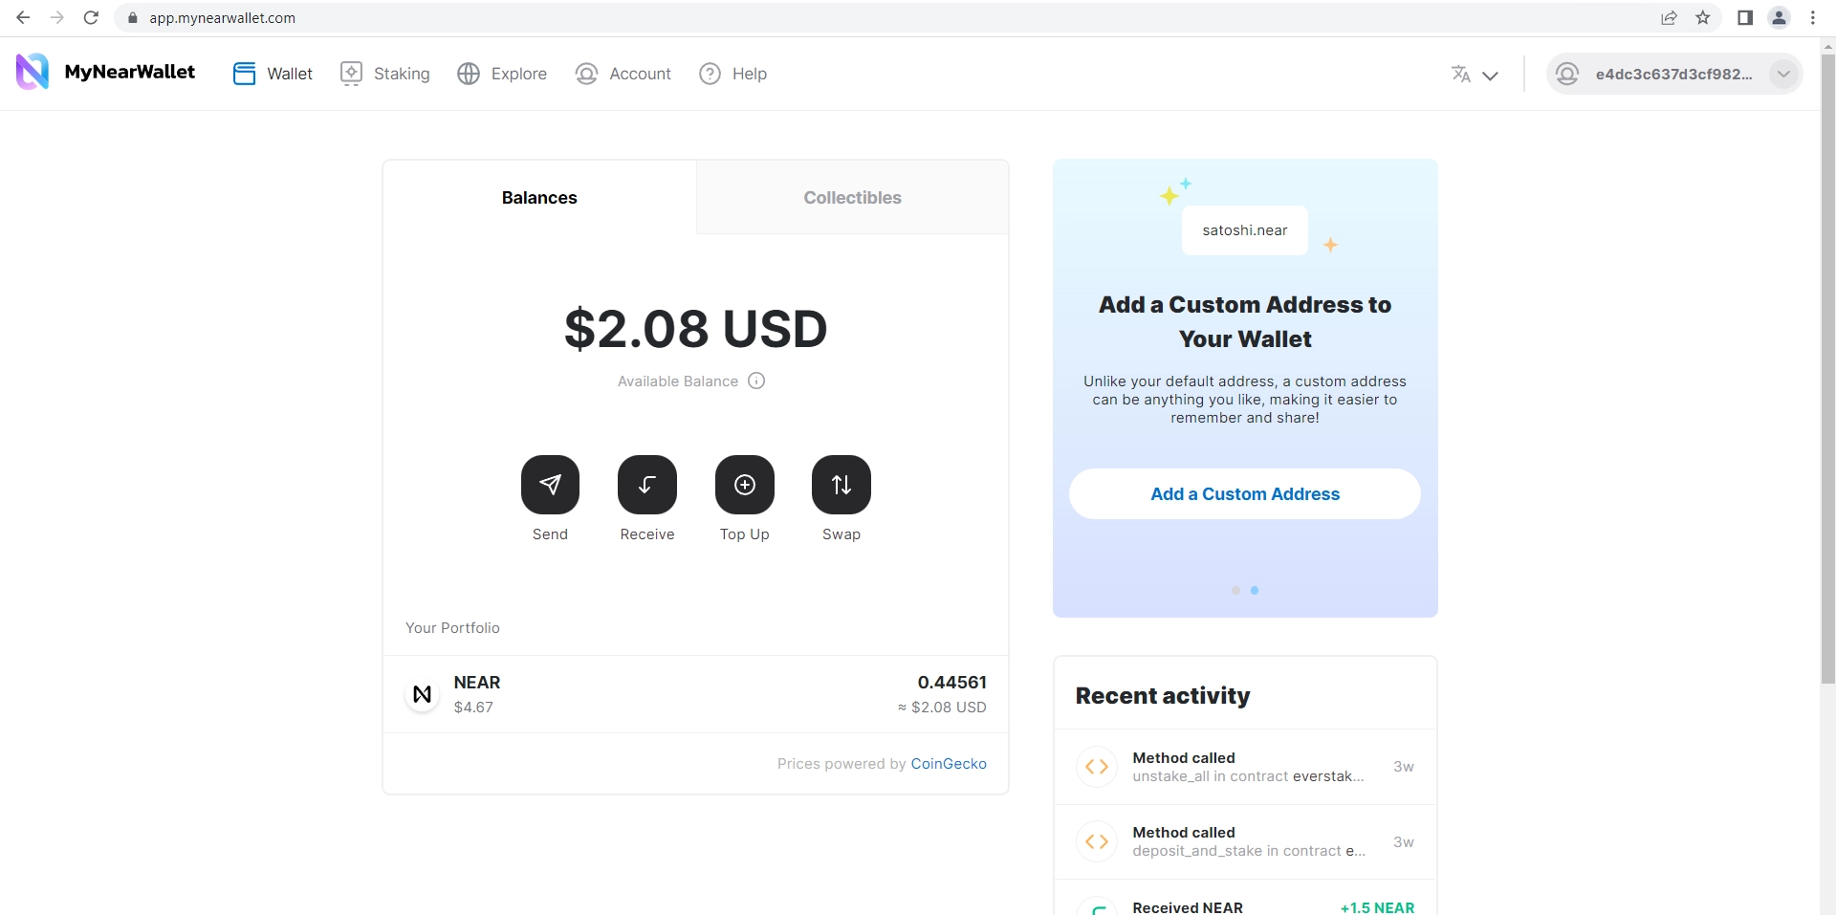Click the browser back arrow
Screen dimensions: 1836x915
pyautogui.click(x=23, y=17)
